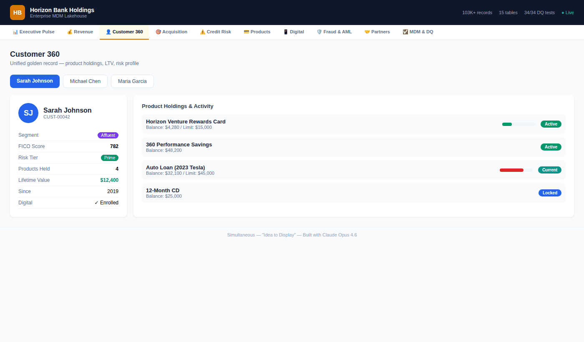Switch to MDM & DQ tab
584x342 pixels.
coord(418,32)
